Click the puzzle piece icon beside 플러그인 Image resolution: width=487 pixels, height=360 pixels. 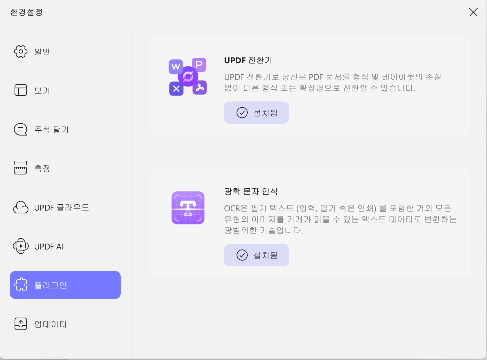(x=21, y=285)
